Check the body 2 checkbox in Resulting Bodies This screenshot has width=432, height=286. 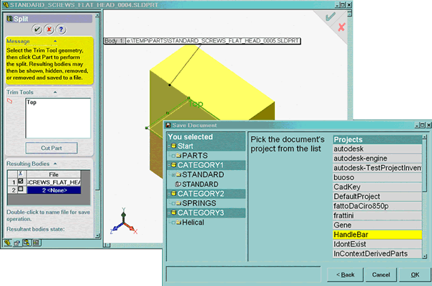click(x=21, y=189)
